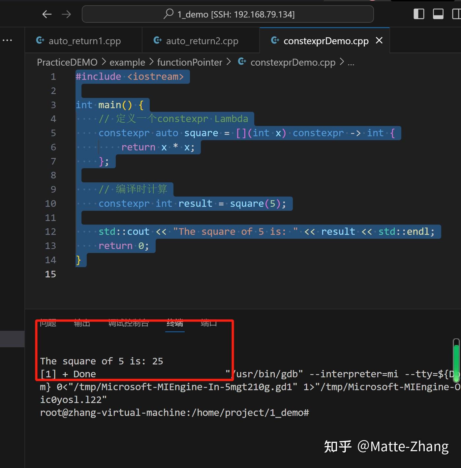The image size is (461, 468).
Task: Toggle the secondary sidebar layout control
Action: click(x=457, y=14)
